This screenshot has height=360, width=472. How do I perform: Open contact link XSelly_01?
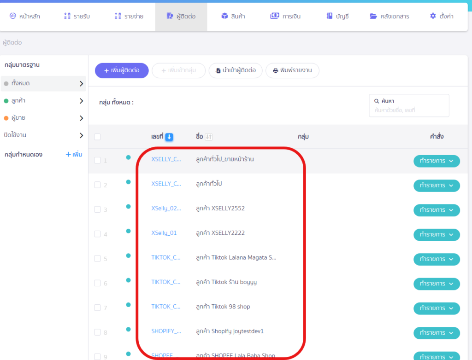click(164, 233)
